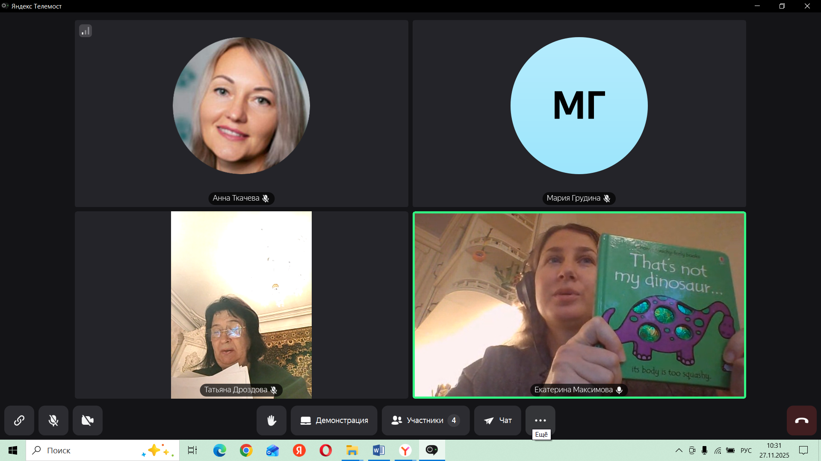Select Екатерина Максимова's video tile

coord(579,305)
